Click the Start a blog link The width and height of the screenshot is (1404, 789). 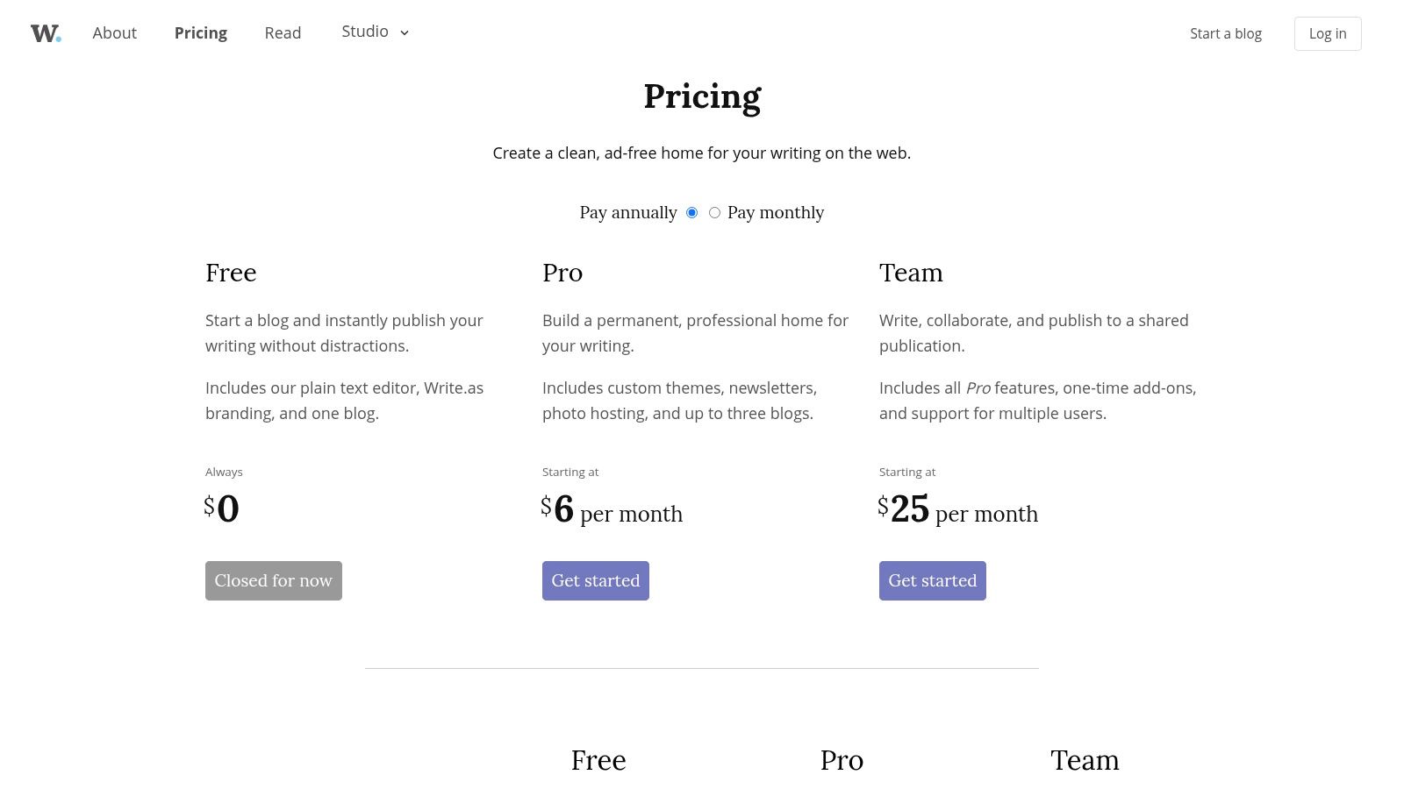click(1225, 33)
